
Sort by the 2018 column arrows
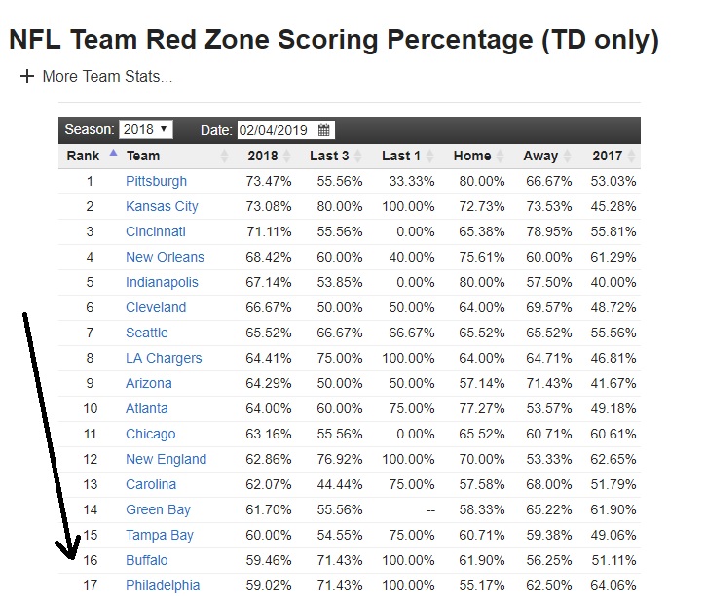click(286, 156)
